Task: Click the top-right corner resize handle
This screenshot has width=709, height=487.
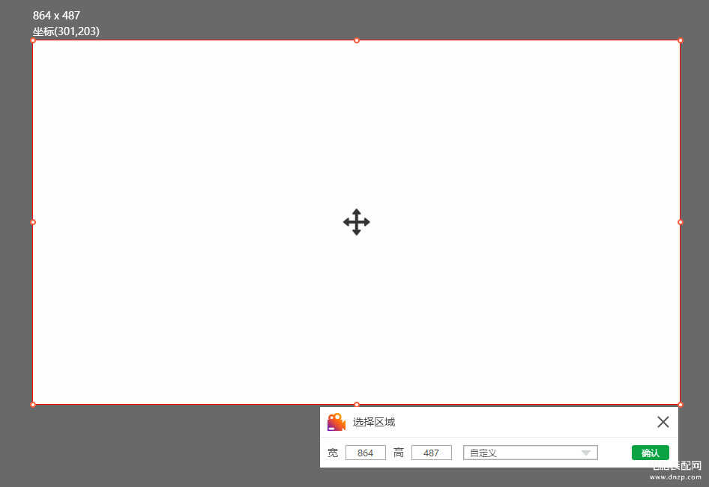Action: point(681,40)
